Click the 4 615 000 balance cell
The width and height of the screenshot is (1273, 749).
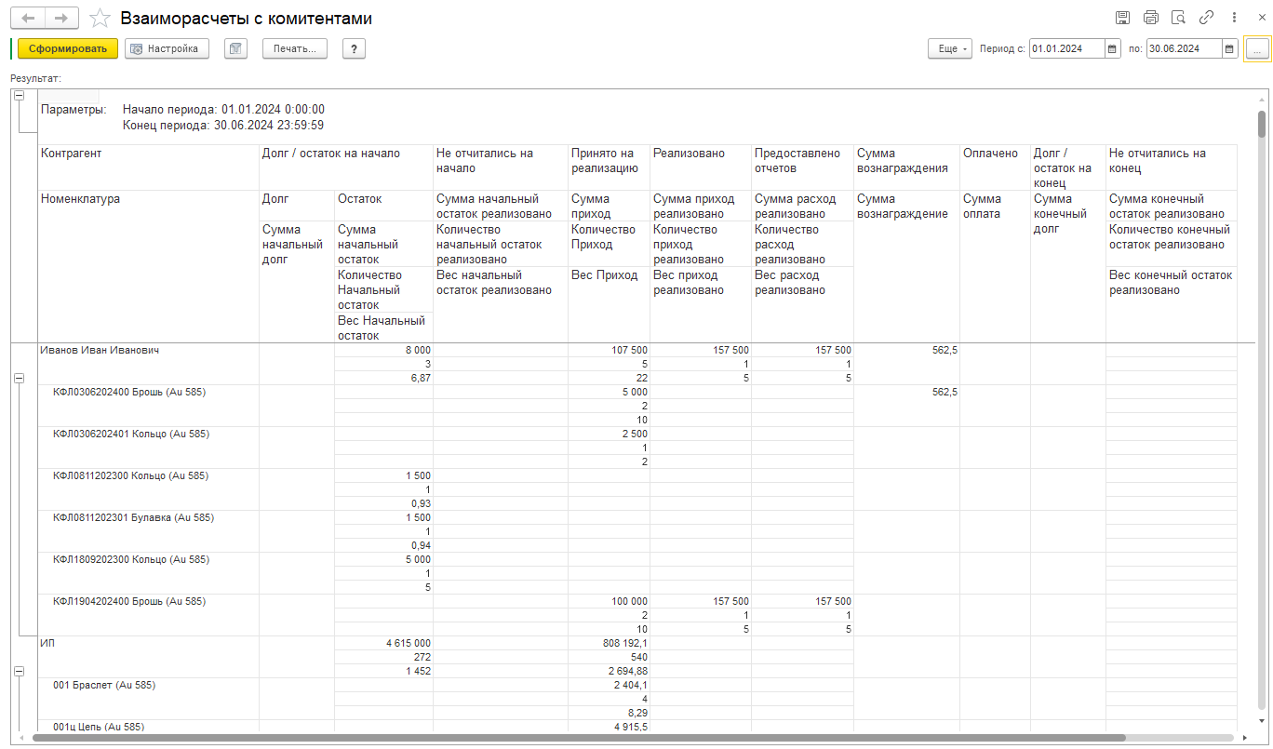(383, 643)
